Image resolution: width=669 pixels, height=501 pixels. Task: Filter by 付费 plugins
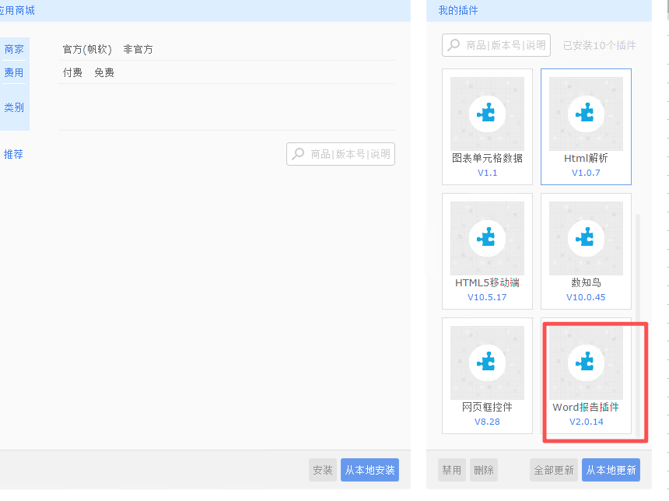(x=72, y=72)
